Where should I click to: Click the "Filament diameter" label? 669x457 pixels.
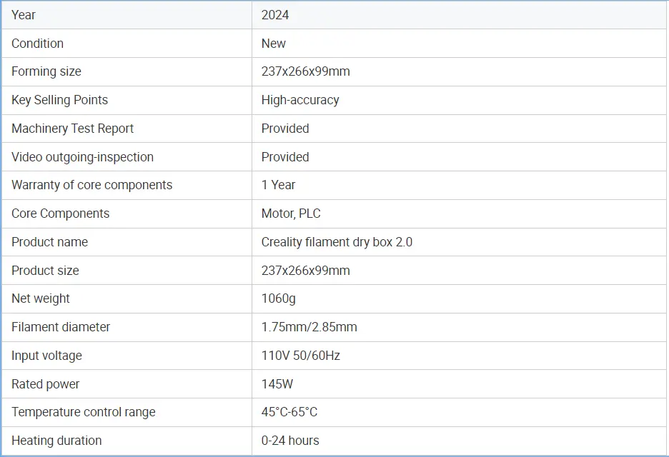[61, 327]
